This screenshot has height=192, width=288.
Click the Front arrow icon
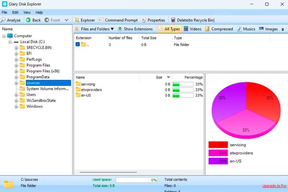click(47, 20)
